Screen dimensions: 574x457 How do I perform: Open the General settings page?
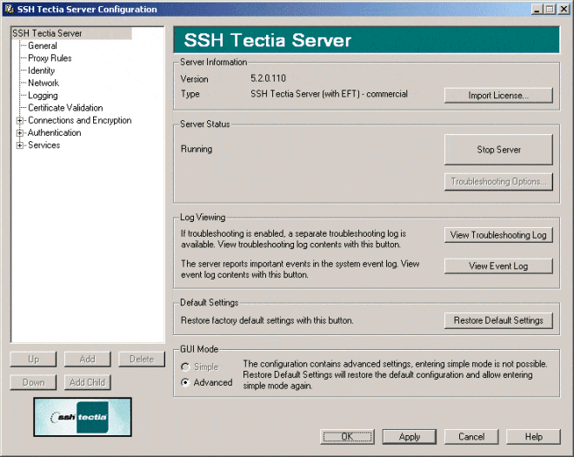click(x=43, y=46)
